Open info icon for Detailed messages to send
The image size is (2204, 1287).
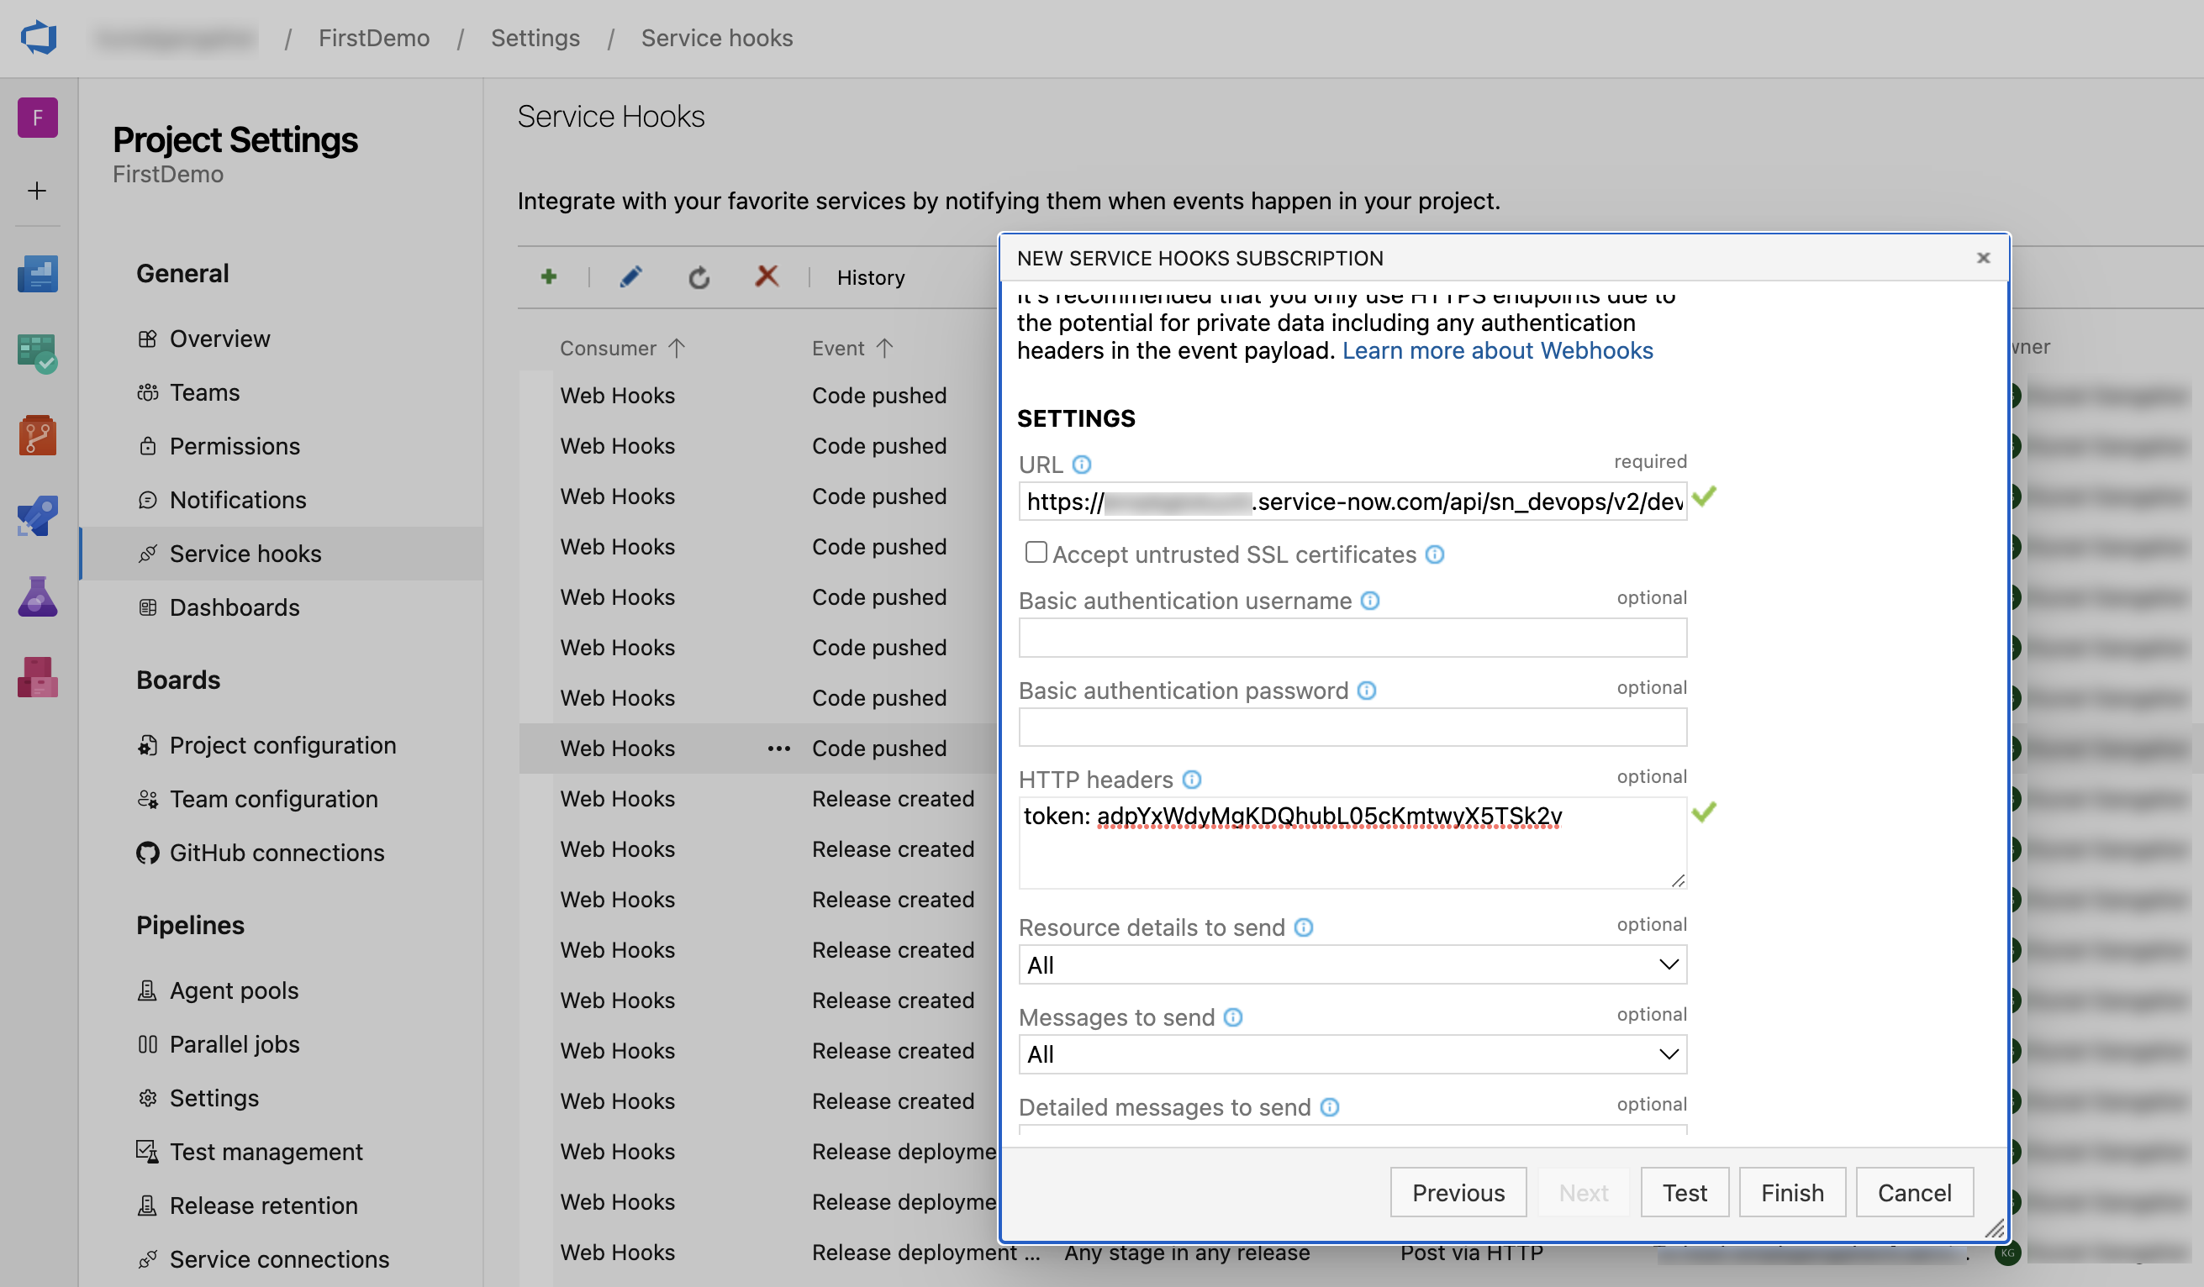coord(1330,1108)
